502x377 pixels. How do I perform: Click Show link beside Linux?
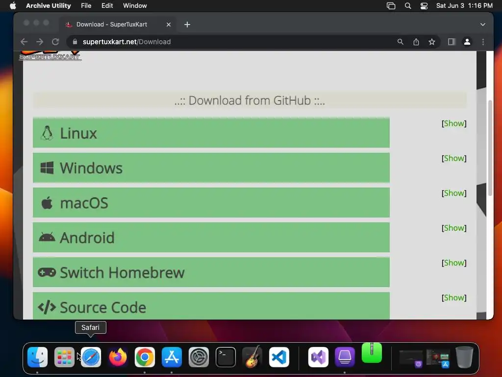[x=454, y=123]
